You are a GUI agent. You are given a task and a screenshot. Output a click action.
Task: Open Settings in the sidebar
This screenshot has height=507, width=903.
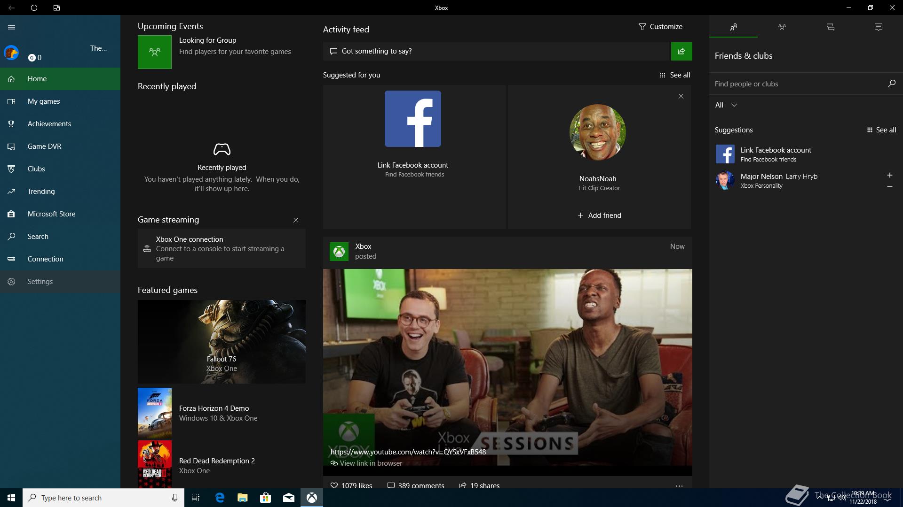60,282
